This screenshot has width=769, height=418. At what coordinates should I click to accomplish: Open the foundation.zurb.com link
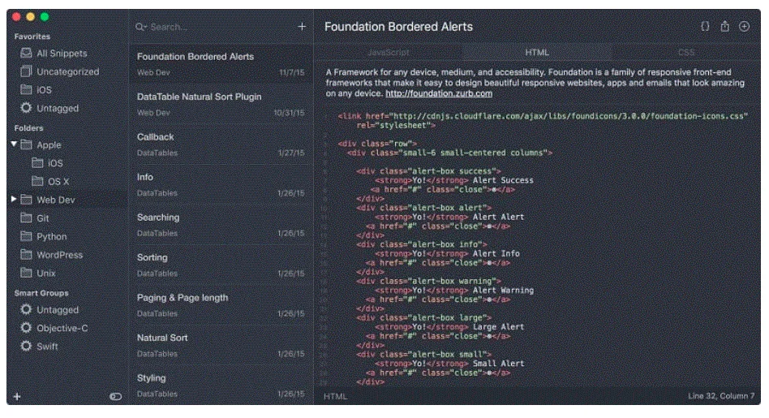pyautogui.click(x=439, y=93)
